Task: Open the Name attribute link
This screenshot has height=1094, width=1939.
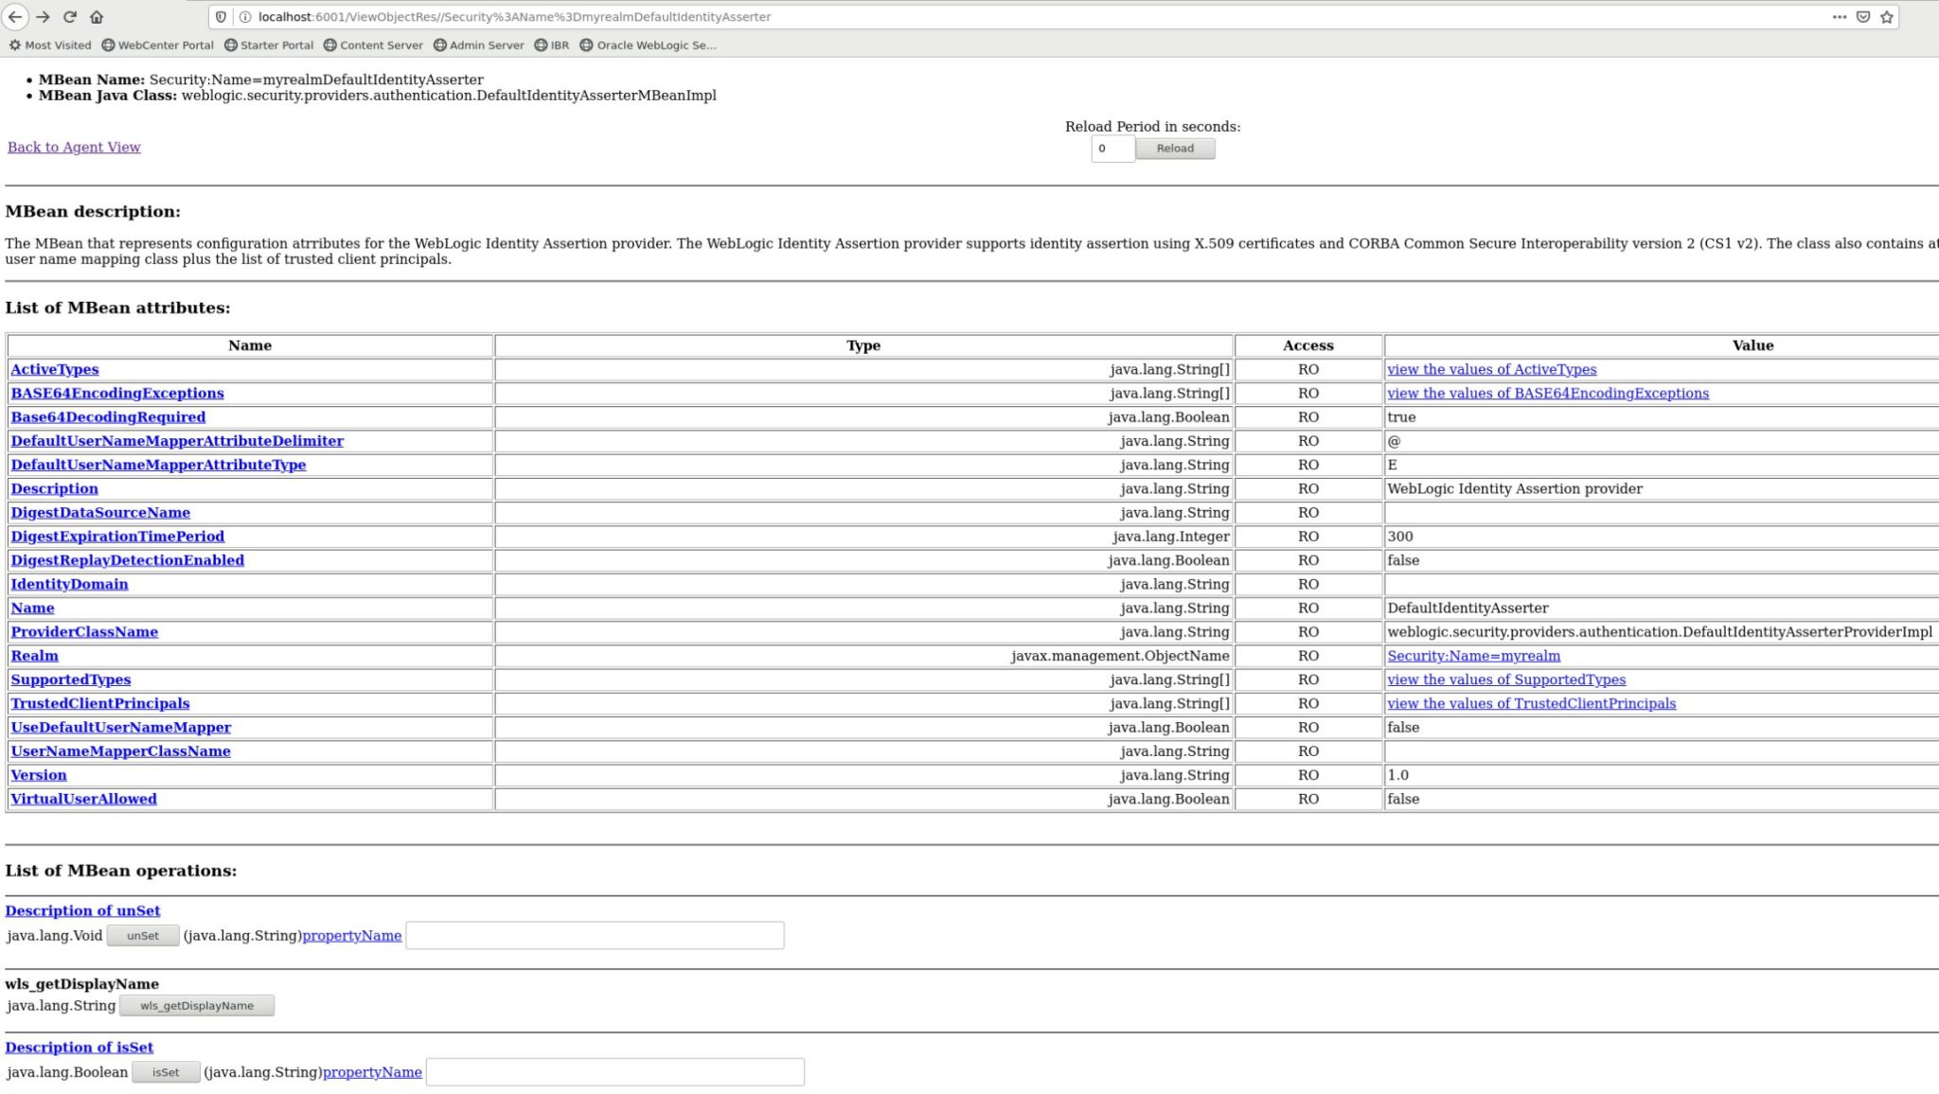Action: point(32,608)
